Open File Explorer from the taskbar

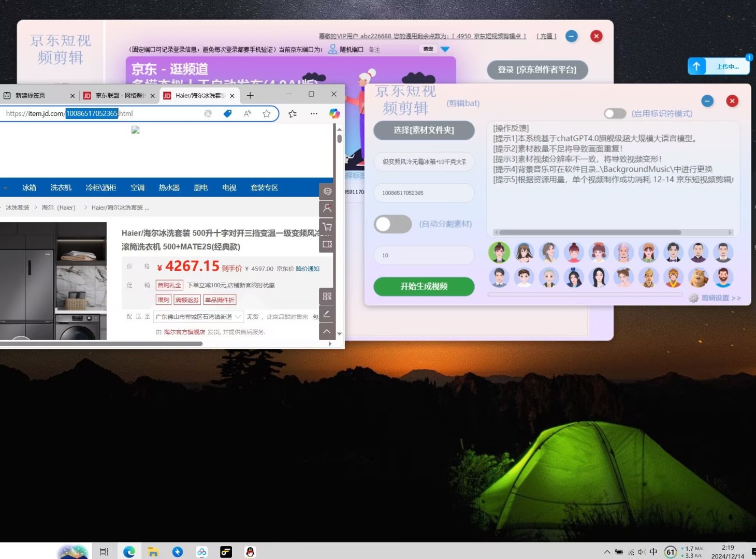tap(153, 552)
